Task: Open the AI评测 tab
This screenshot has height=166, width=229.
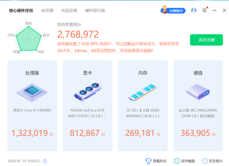Action: click(x=47, y=11)
